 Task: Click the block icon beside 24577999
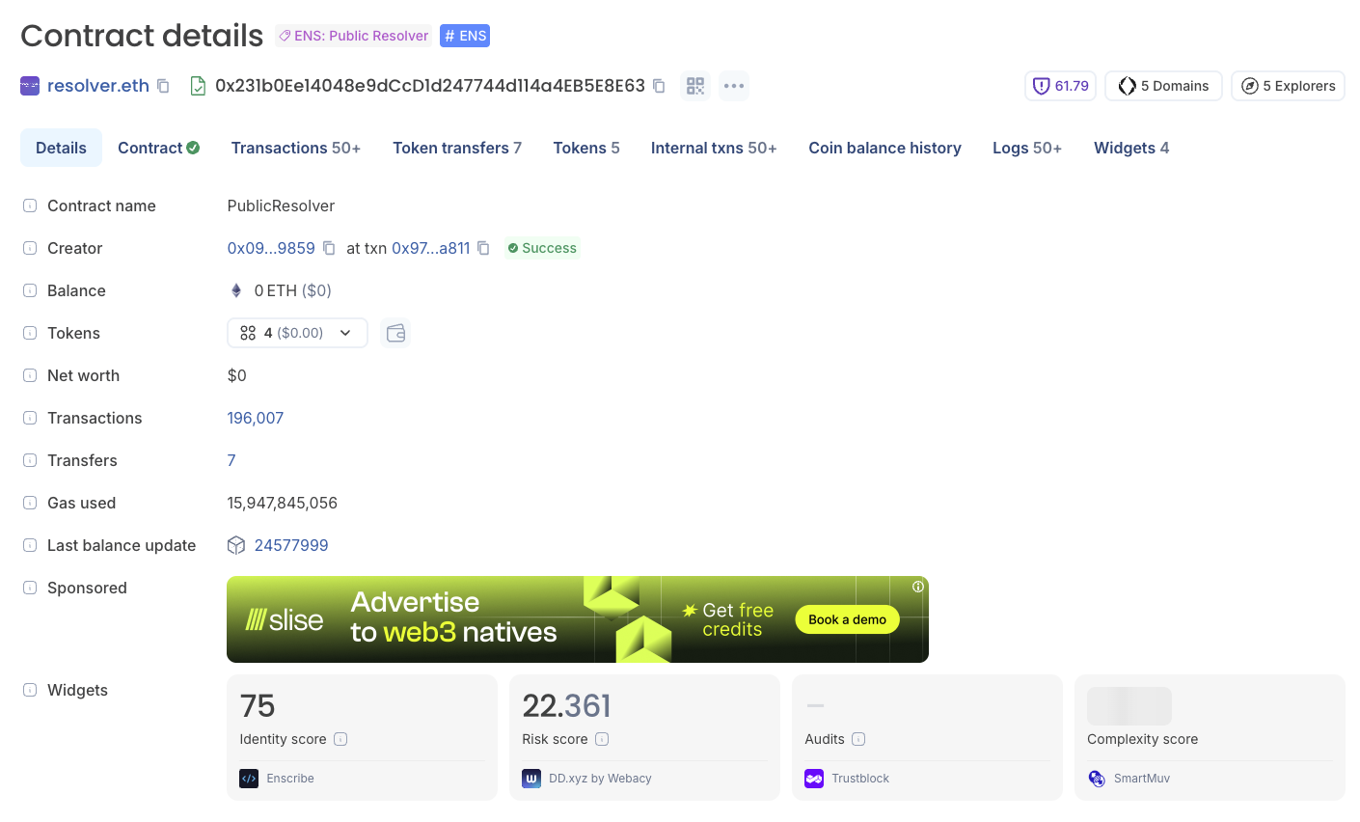[235, 545]
